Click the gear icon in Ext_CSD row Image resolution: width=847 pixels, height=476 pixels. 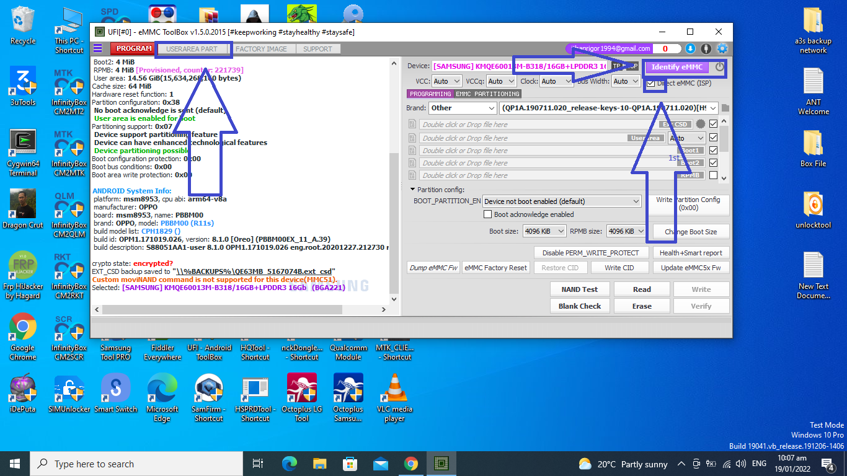click(701, 124)
